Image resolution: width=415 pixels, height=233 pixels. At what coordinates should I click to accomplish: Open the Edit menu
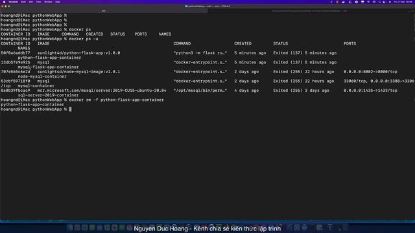31,2
